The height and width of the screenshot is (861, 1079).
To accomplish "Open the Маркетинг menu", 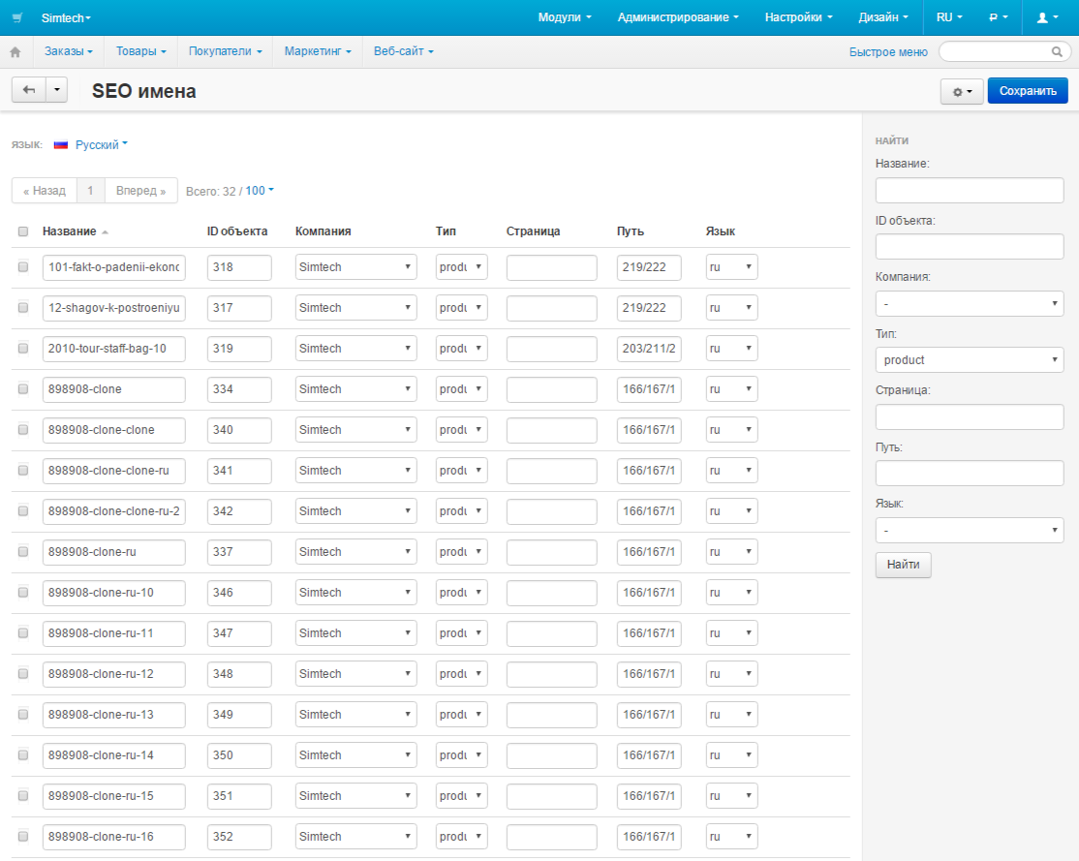I will pos(318,51).
